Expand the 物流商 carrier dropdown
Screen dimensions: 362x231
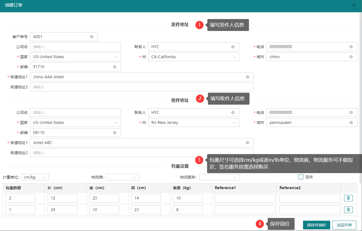pyautogui.click(x=123, y=177)
